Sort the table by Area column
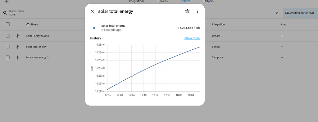318x122 pixels. pos(283,24)
